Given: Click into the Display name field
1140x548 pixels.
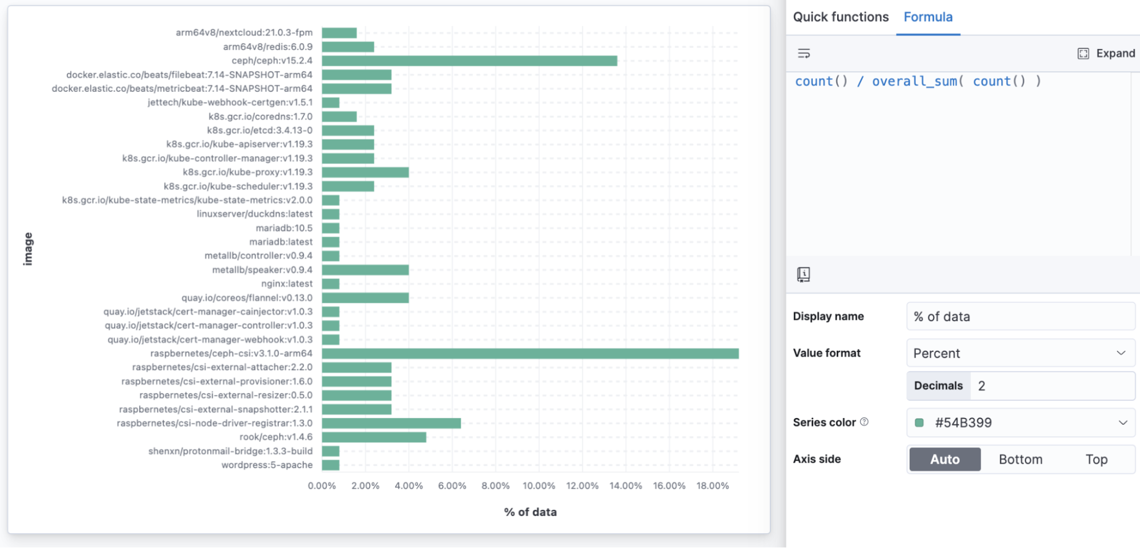Looking at the screenshot, I should click(1020, 316).
